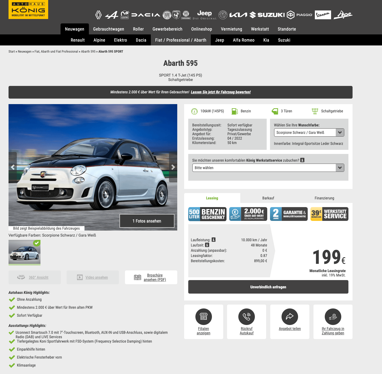
Task: Open the Kia brand logo
Action: click(x=238, y=15)
